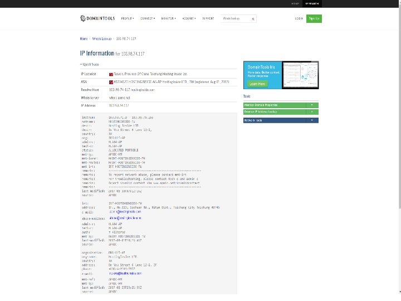Image resolution: width=401 pixels, height=301 pixels.
Task: Open the Monitor dropdown menu
Action: tap(168, 18)
